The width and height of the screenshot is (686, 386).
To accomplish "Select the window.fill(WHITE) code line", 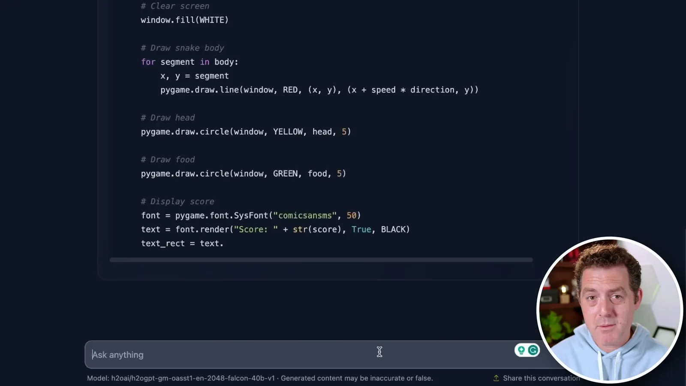I will coord(185,20).
